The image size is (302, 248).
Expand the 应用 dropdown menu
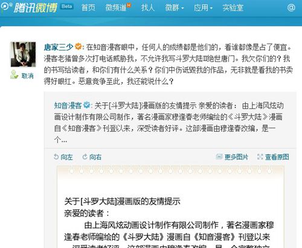203,8
